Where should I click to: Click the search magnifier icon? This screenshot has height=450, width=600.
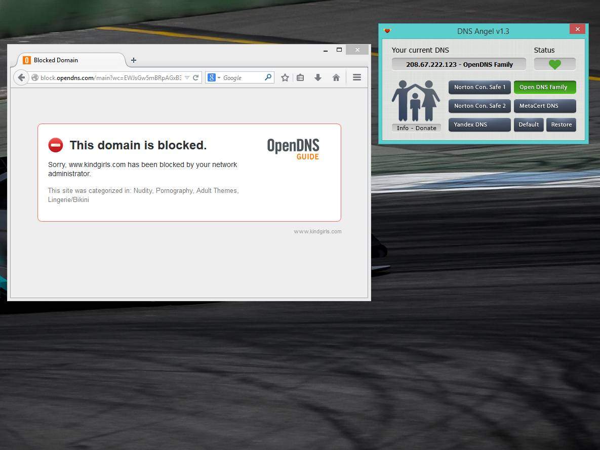point(268,77)
